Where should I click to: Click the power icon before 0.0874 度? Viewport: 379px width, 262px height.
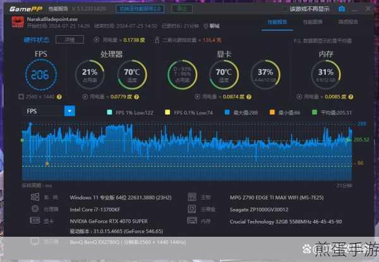tap(197, 97)
